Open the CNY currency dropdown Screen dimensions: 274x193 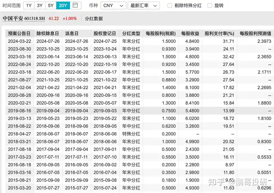click(x=113, y=6)
